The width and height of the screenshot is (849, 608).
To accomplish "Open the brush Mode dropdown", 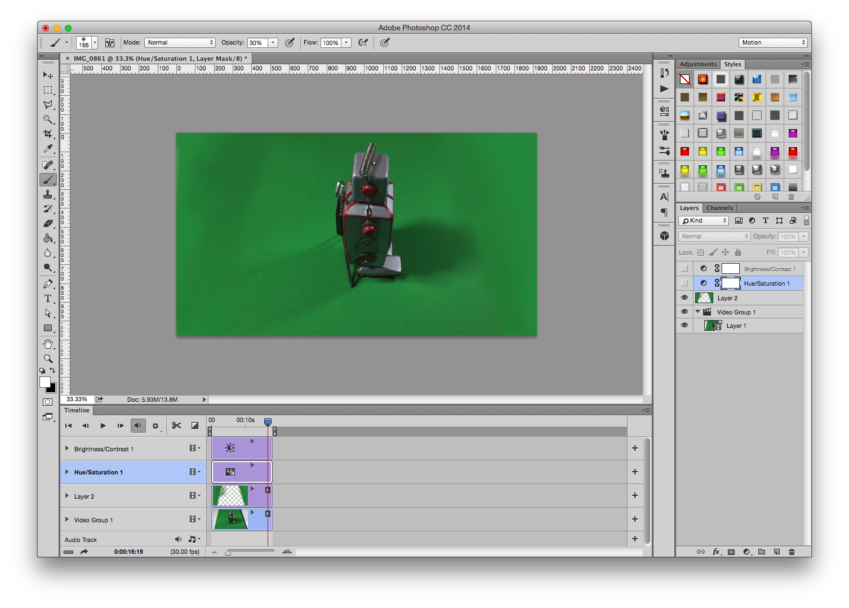I will 180,43.
